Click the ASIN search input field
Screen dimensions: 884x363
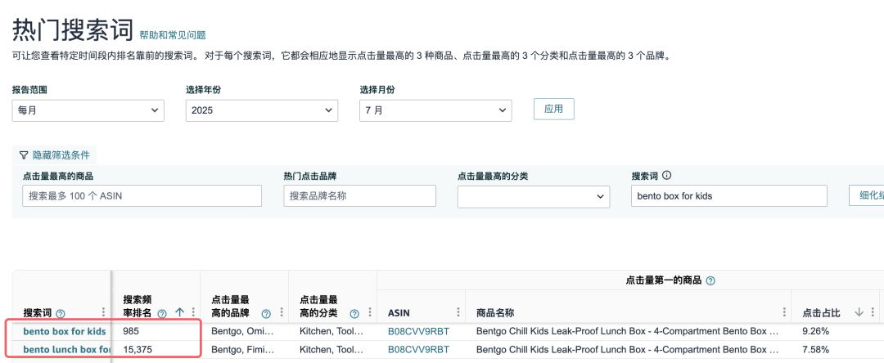[x=142, y=196]
